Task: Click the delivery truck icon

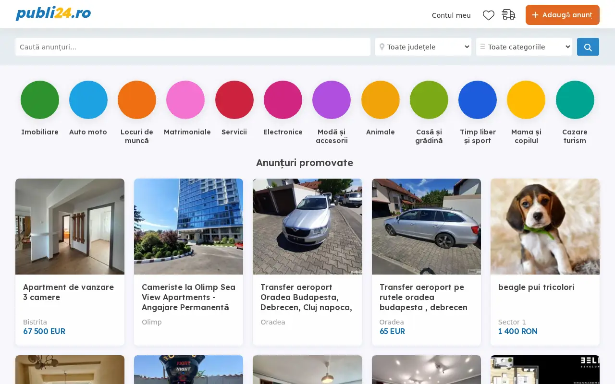Action: pos(508,15)
